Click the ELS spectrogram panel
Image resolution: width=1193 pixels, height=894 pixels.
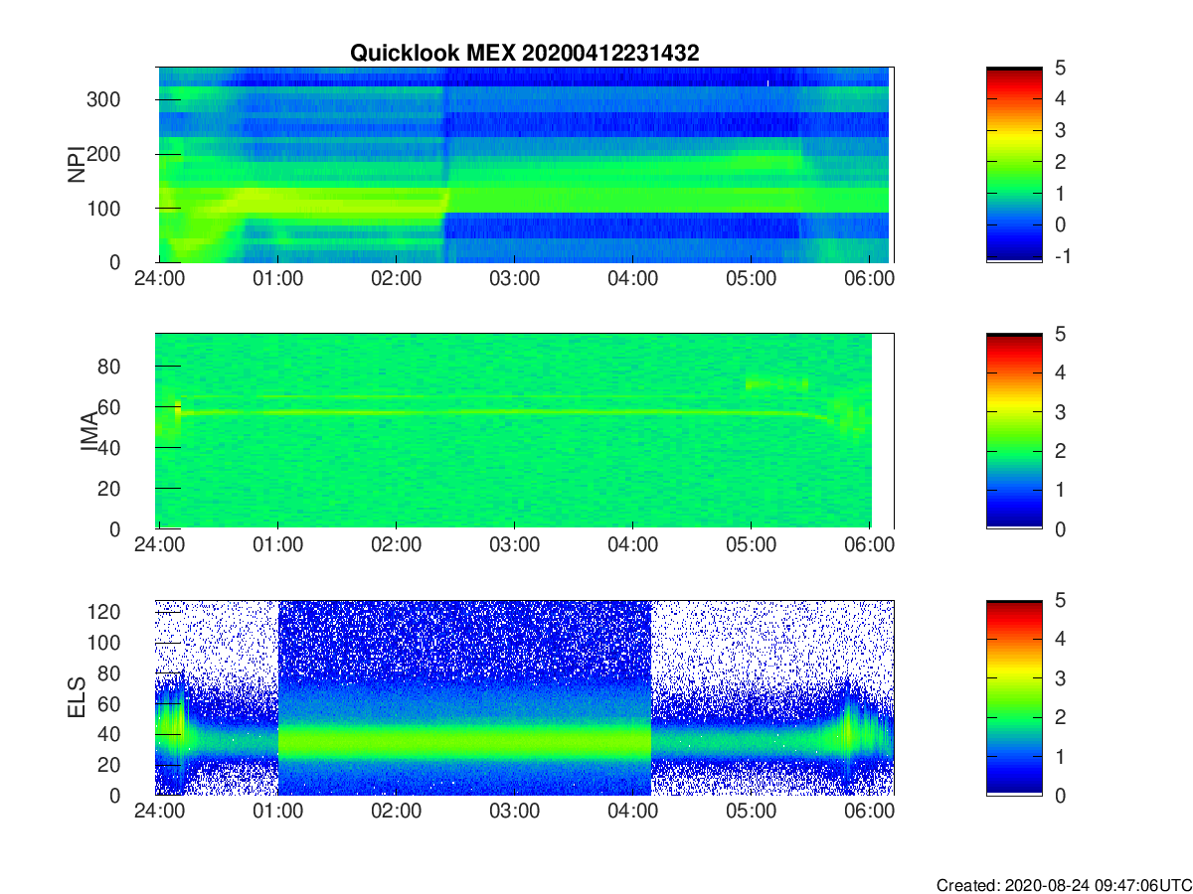pyautogui.click(x=525, y=697)
